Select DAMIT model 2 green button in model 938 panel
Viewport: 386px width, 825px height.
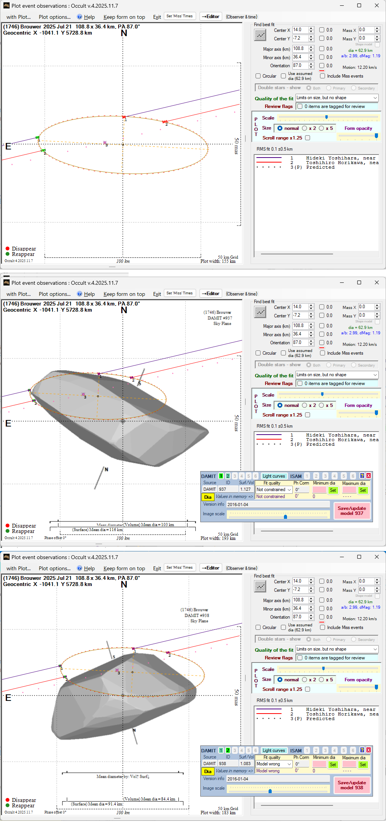228,750
